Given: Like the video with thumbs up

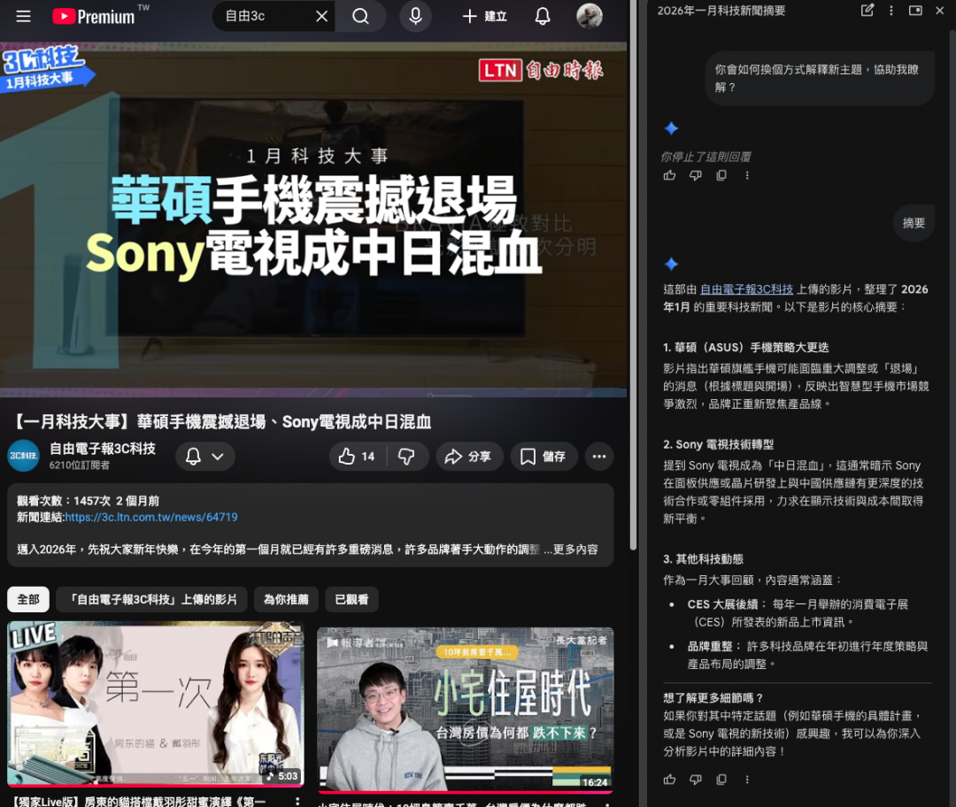Looking at the screenshot, I should [x=357, y=457].
